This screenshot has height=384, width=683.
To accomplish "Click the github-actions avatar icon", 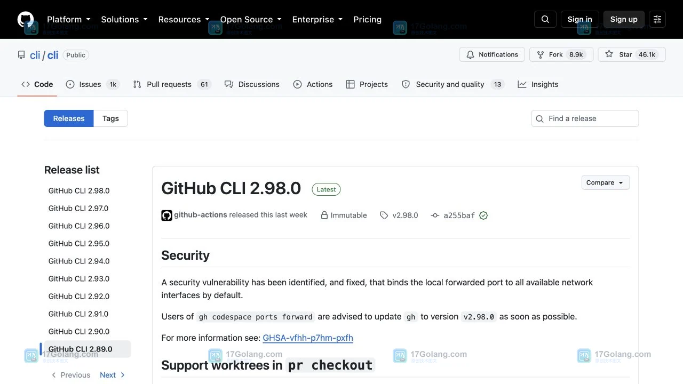I will 166,215.
